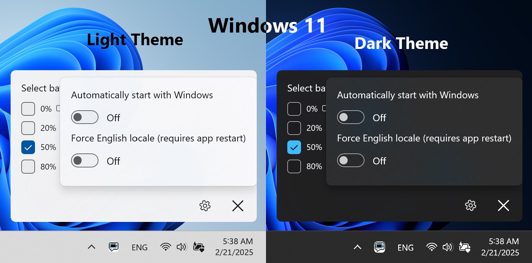
Task: Close the dark theme popup with X
Action: [x=504, y=205]
